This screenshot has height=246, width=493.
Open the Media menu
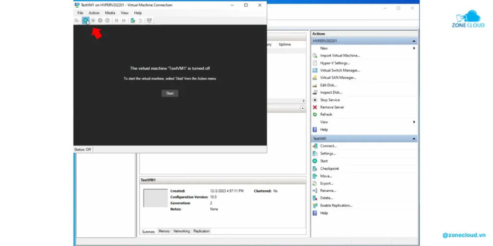110,13
